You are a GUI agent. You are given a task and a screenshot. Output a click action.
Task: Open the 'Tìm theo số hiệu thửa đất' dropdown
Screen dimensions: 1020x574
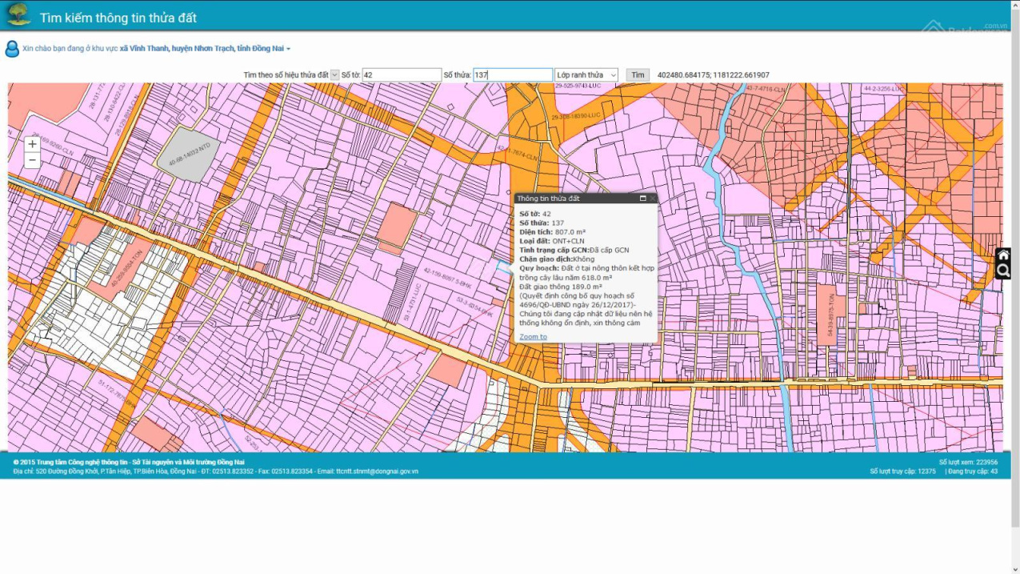coord(334,75)
